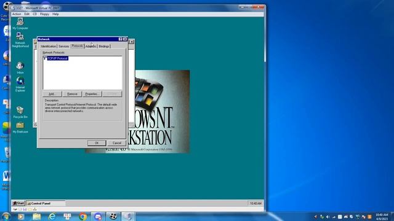The width and height of the screenshot is (394, 221).
Task: Select the Virtual PC taskbar icon
Action: point(129,217)
